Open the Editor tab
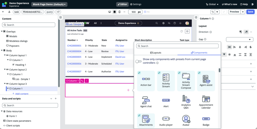Image resolution: width=257 pixels, height=129 pixels. tap(122, 4)
